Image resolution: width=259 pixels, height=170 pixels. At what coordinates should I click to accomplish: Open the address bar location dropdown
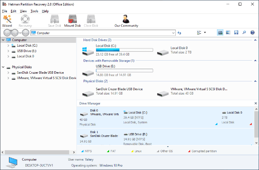coord(173,33)
